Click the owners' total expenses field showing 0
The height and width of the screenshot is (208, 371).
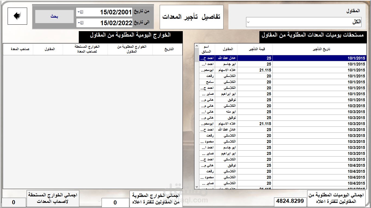tap(14, 202)
